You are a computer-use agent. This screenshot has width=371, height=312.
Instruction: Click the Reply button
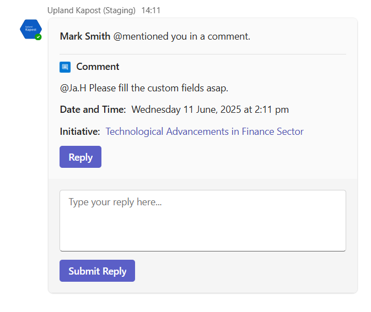(80, 157)
